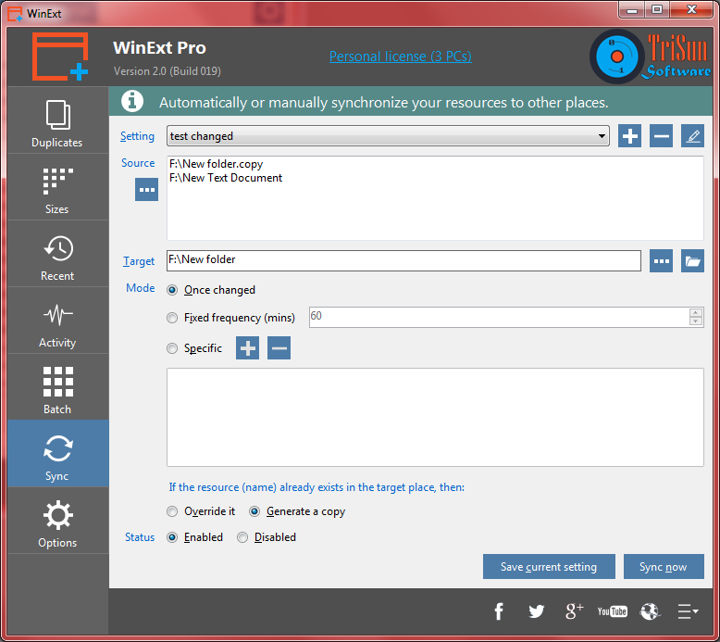The width and height of the screenshot is (720, 642).
Task: Click Save current setting button
Action: (549, 567)
